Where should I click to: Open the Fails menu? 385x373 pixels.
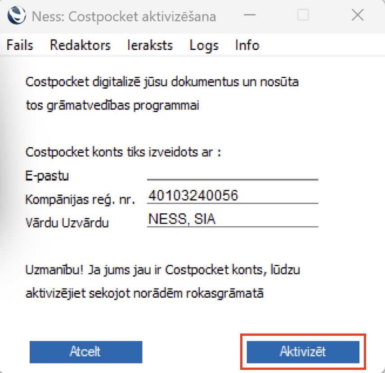point(20,45)
